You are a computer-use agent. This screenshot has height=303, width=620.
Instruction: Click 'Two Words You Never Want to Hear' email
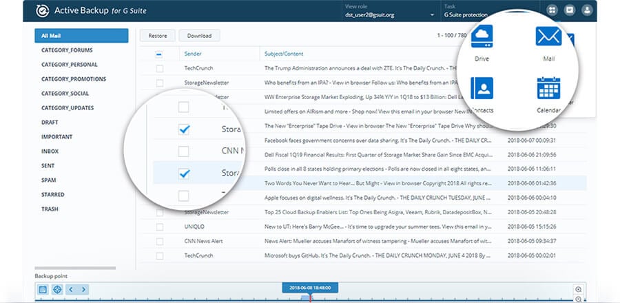point(378,183)
